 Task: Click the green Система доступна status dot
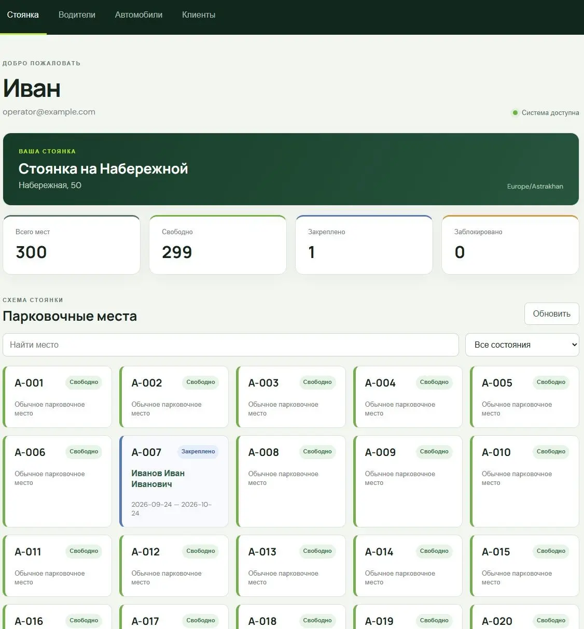pyautogui.click(x=515, y=112)
